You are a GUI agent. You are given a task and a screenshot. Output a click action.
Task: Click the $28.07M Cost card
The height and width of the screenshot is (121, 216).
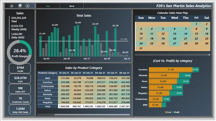[20, 79]
